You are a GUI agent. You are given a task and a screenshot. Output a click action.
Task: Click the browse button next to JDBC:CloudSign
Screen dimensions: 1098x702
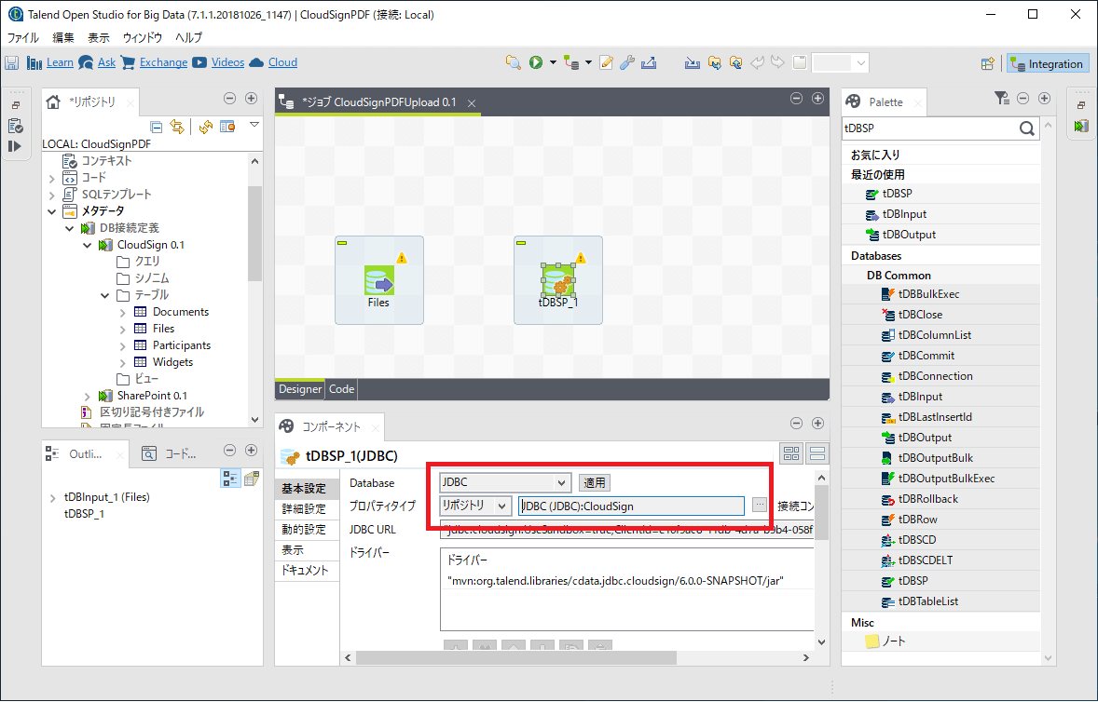coord(759,505)
